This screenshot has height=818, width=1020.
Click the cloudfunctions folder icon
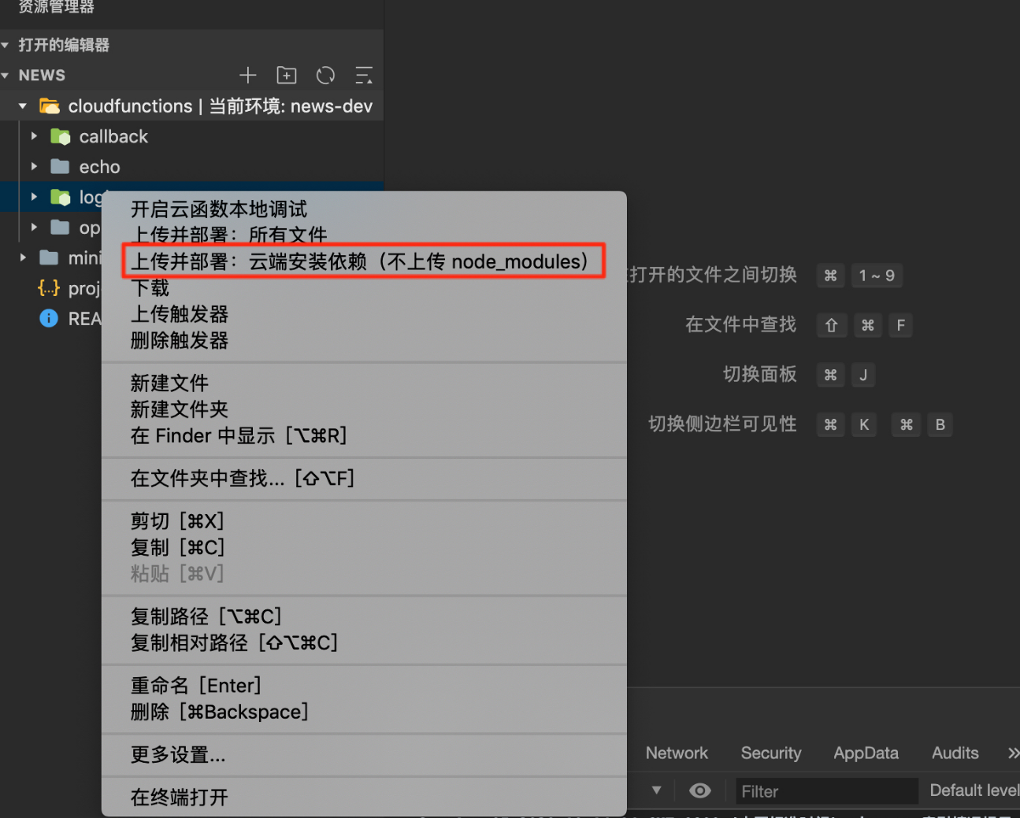50,105
